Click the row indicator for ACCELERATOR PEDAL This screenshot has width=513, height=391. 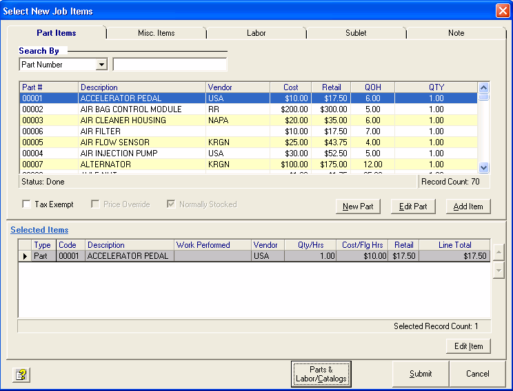[x=26, y=256]
